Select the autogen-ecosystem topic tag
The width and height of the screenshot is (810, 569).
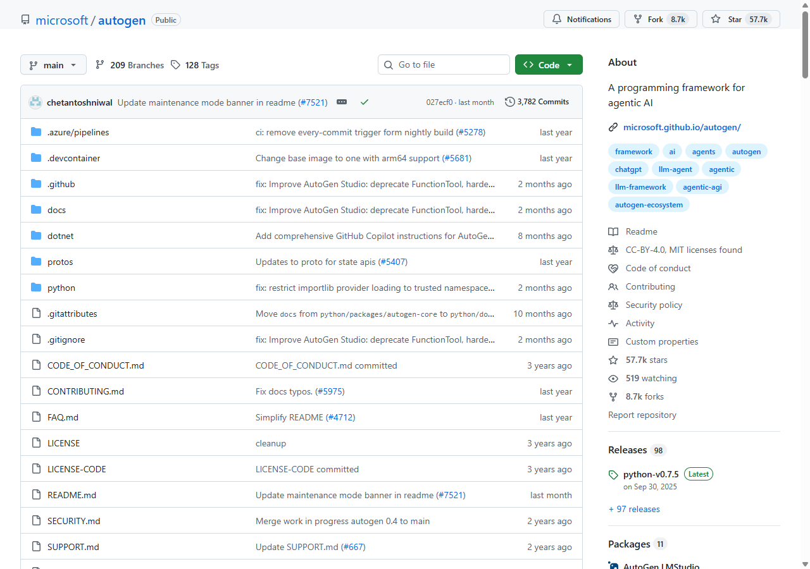(x=649, y=205)
